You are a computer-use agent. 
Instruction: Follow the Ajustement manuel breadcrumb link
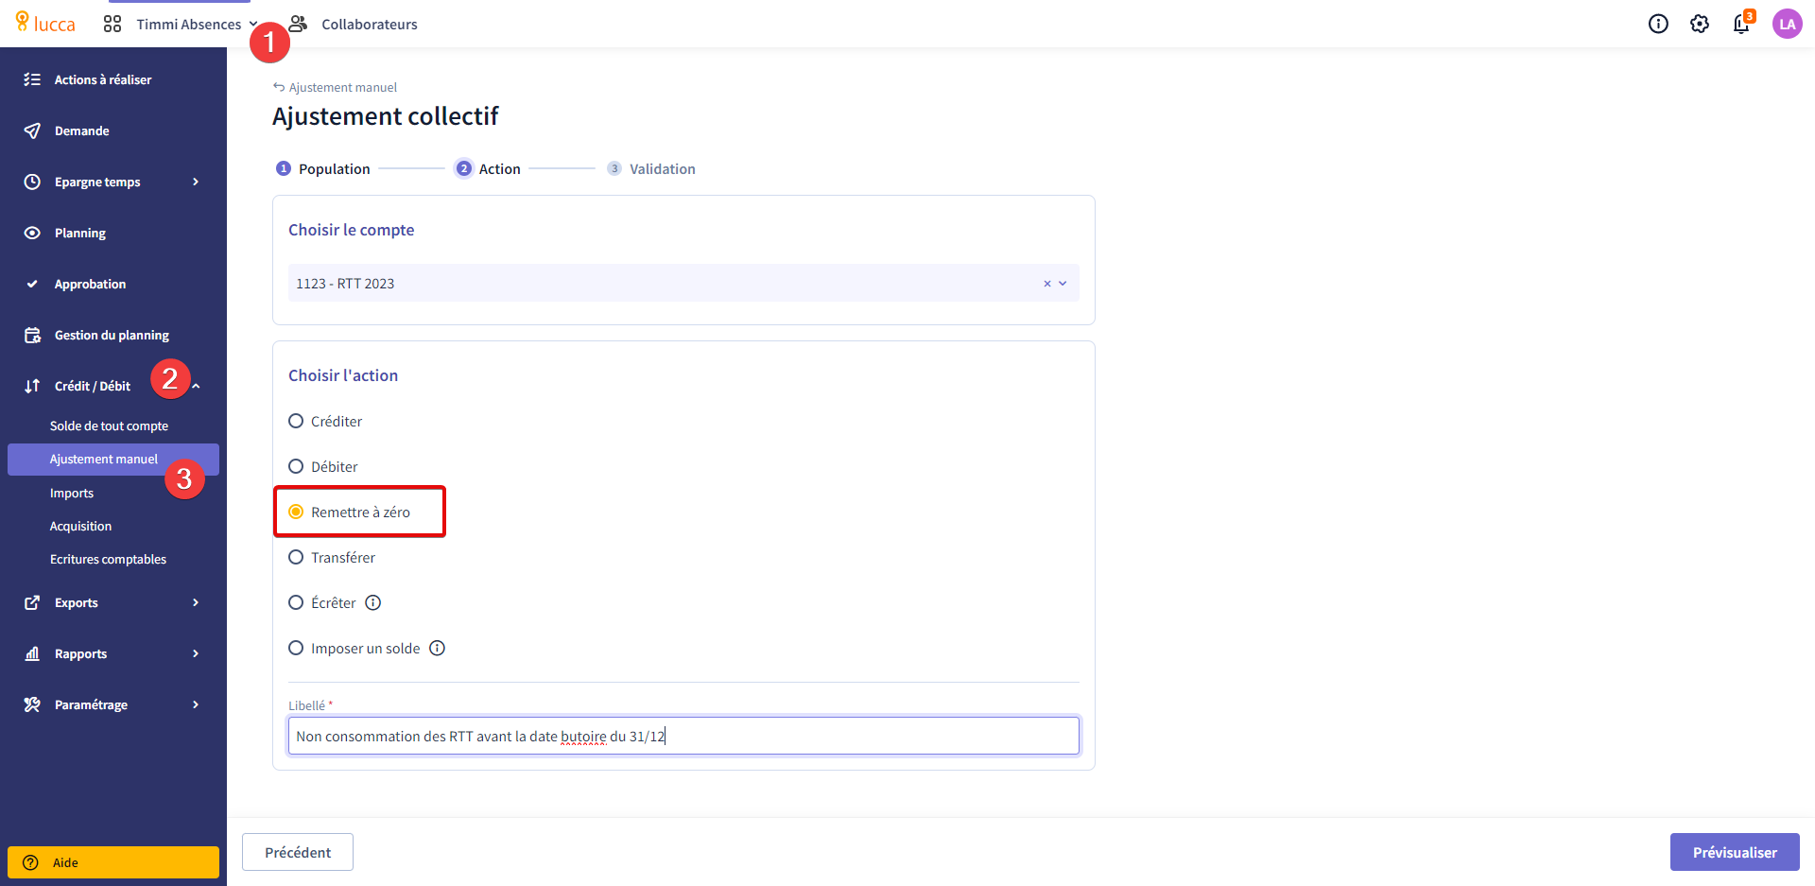343,87
